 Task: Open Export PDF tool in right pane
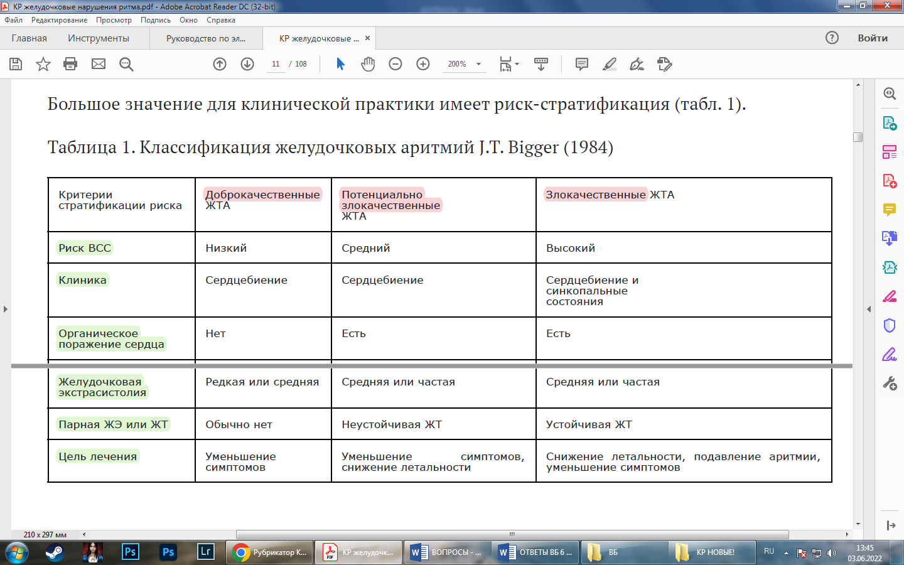pos(890,123)
